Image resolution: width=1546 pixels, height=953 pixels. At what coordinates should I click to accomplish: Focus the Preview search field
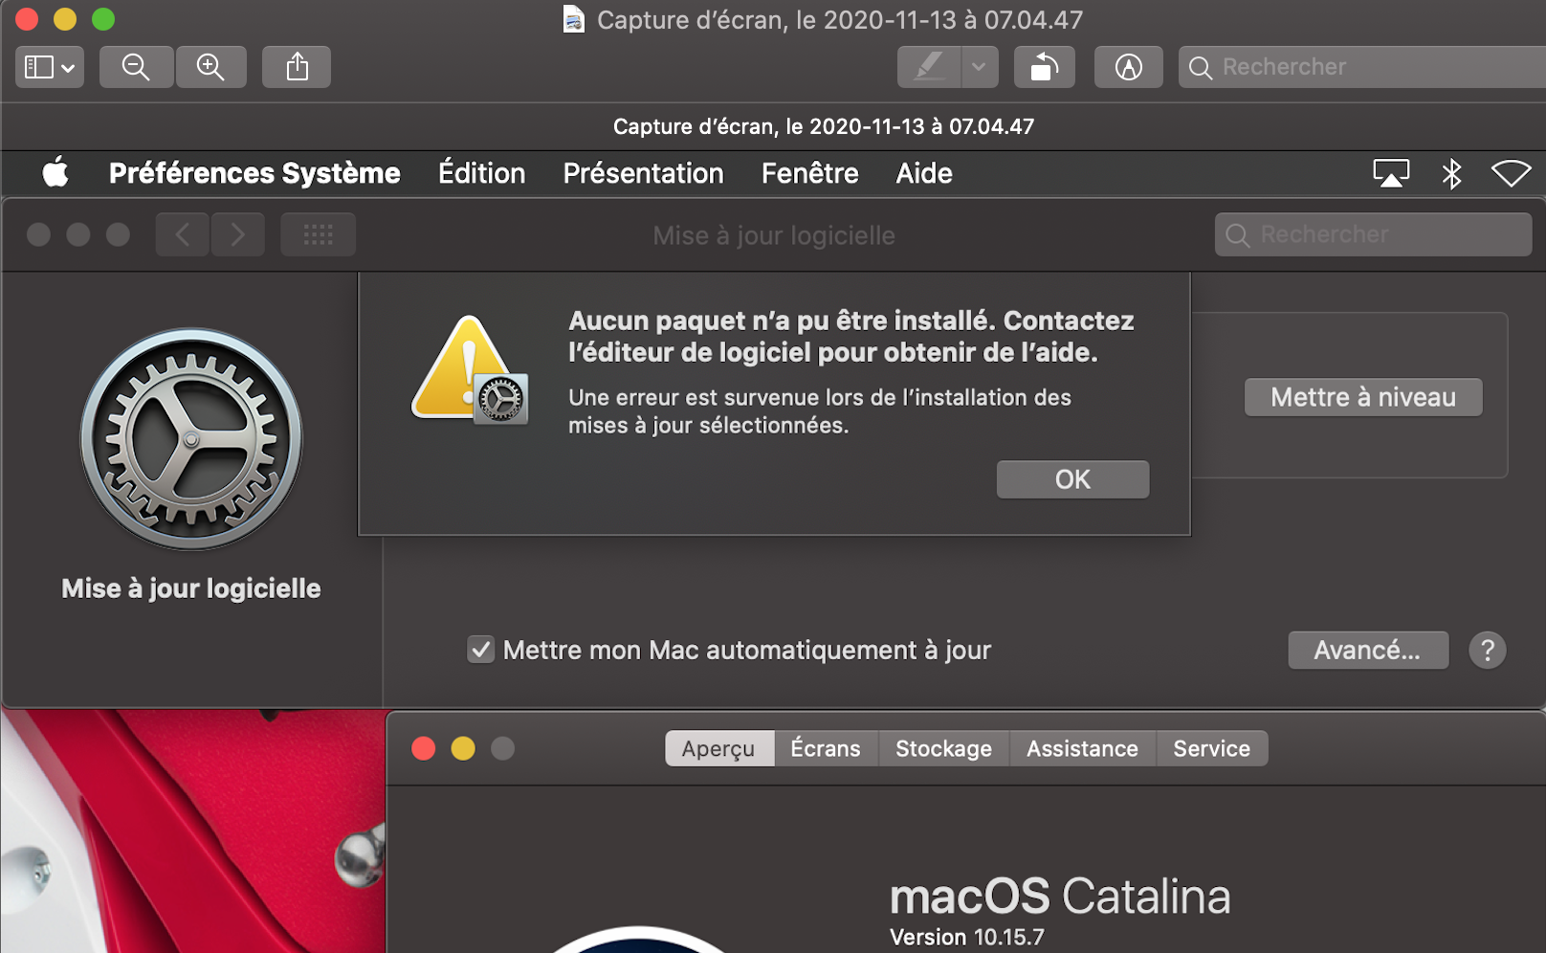coord(1362,67)
